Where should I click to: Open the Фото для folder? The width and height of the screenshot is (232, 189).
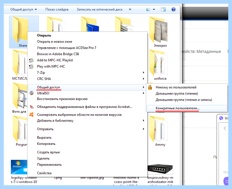(x=20, y=96)
